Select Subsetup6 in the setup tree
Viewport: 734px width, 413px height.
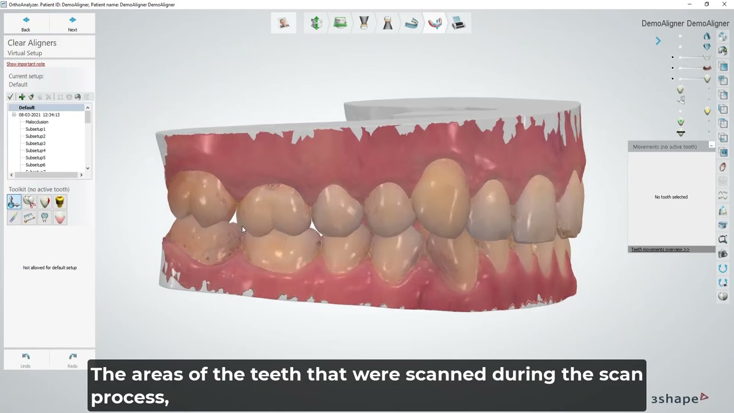click(36, 165)
